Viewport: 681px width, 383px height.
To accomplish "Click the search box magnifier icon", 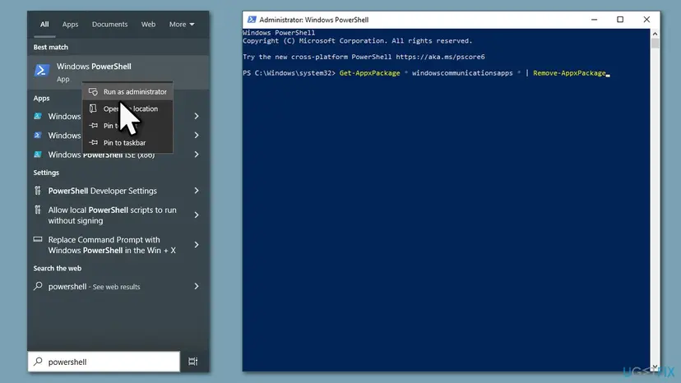I will point(38,362).
